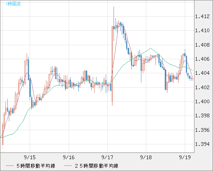Click the purple 5-hour average legend line

click(10, 166)
